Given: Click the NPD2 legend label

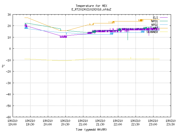Looking at the screenshot, I should point(155,25).
